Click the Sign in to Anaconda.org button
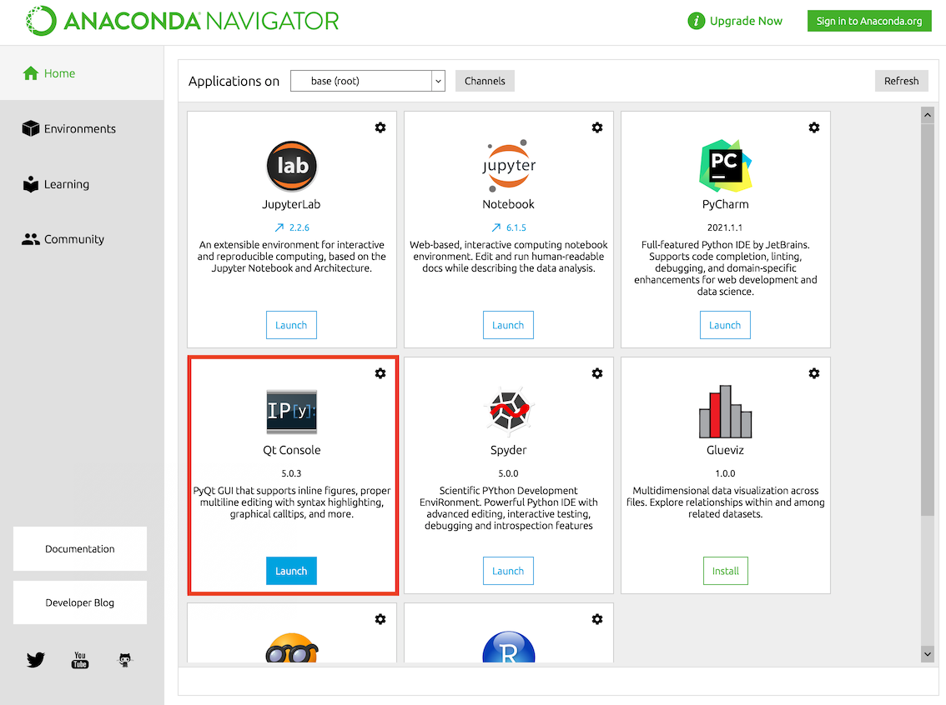Screen dimensions: 946x705 868,20
